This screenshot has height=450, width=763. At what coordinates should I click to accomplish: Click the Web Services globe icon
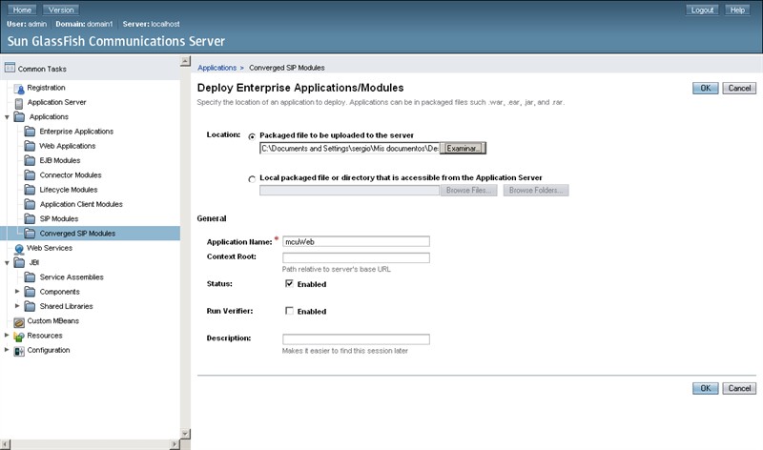point(19,249)
